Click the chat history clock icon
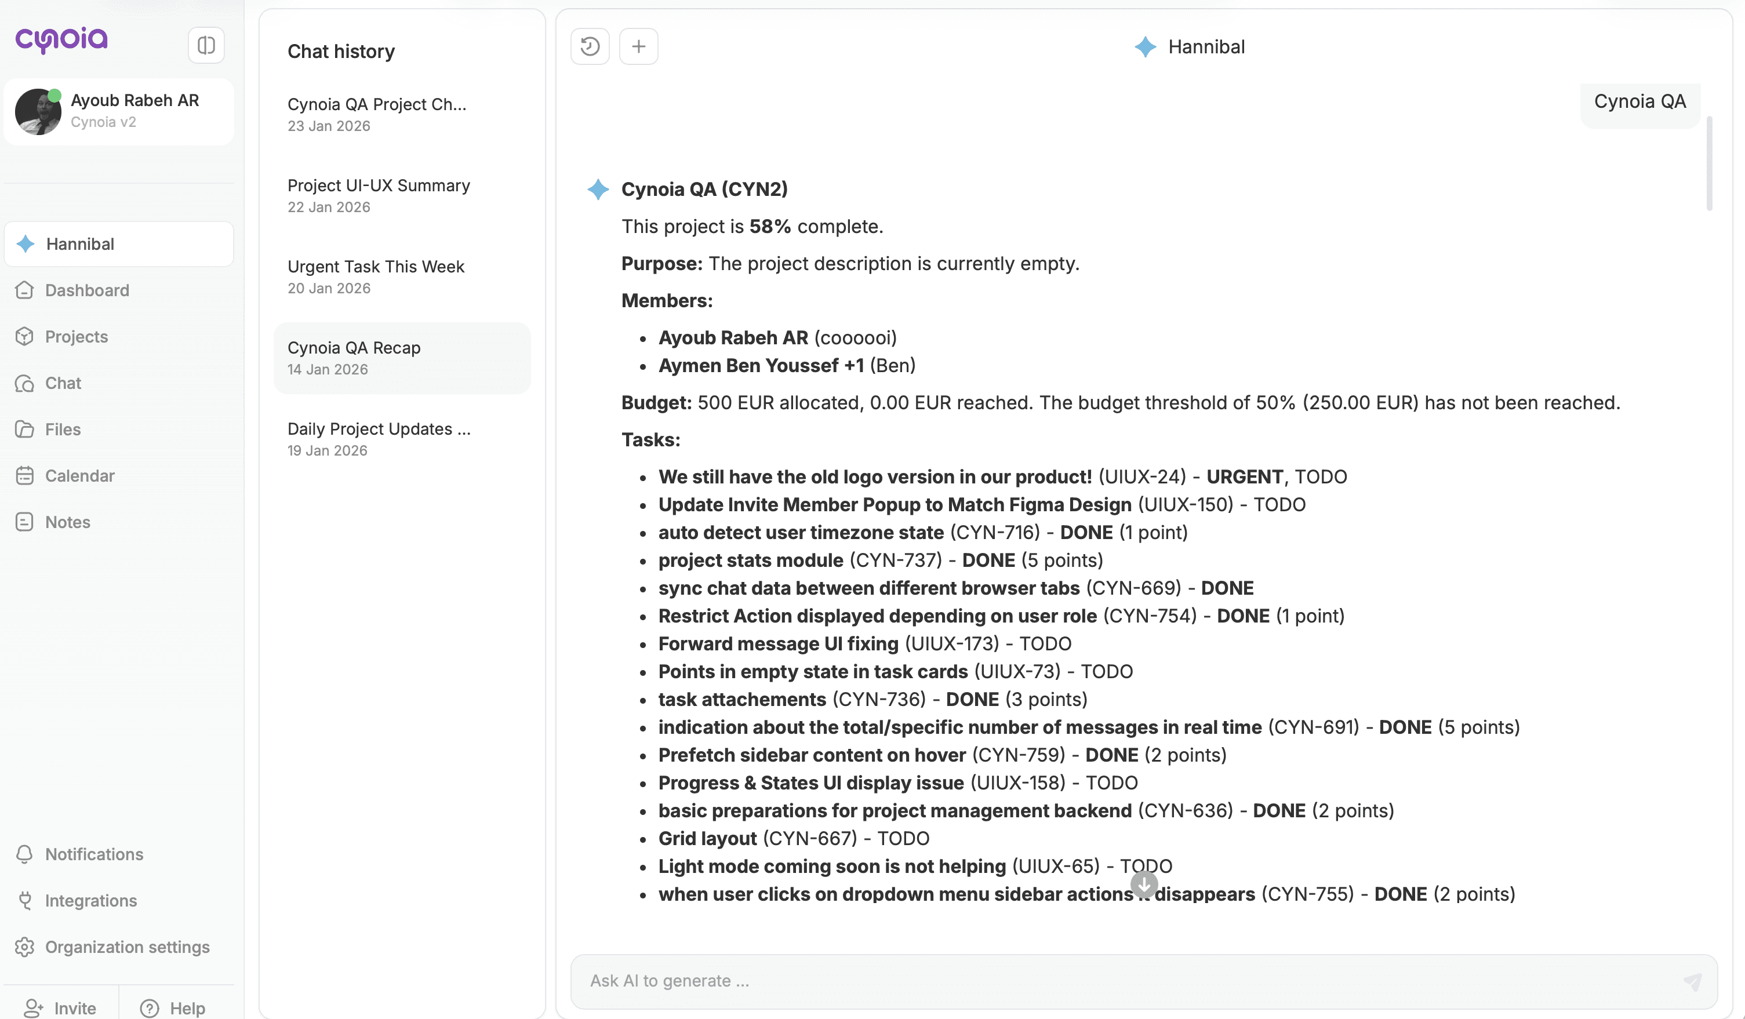This screenshot has height=1019, width=1745. (589, 46)
